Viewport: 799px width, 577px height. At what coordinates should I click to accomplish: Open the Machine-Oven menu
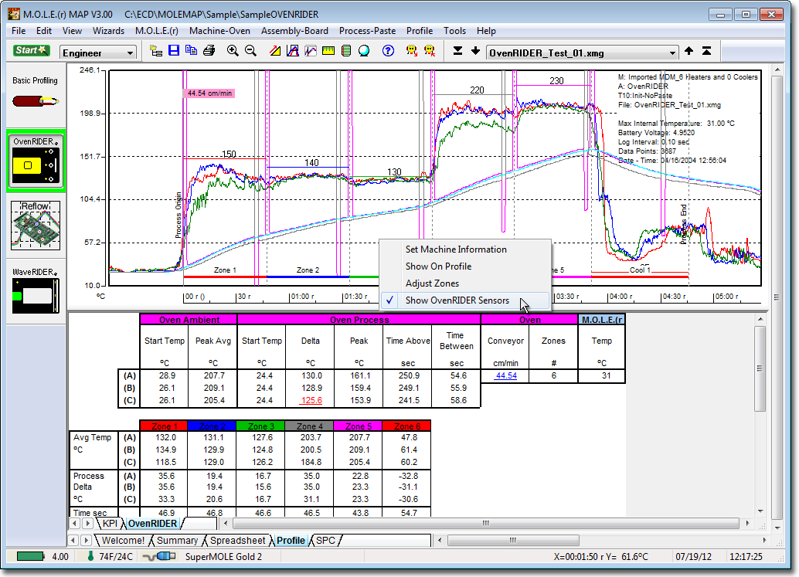tap(219, 31)
